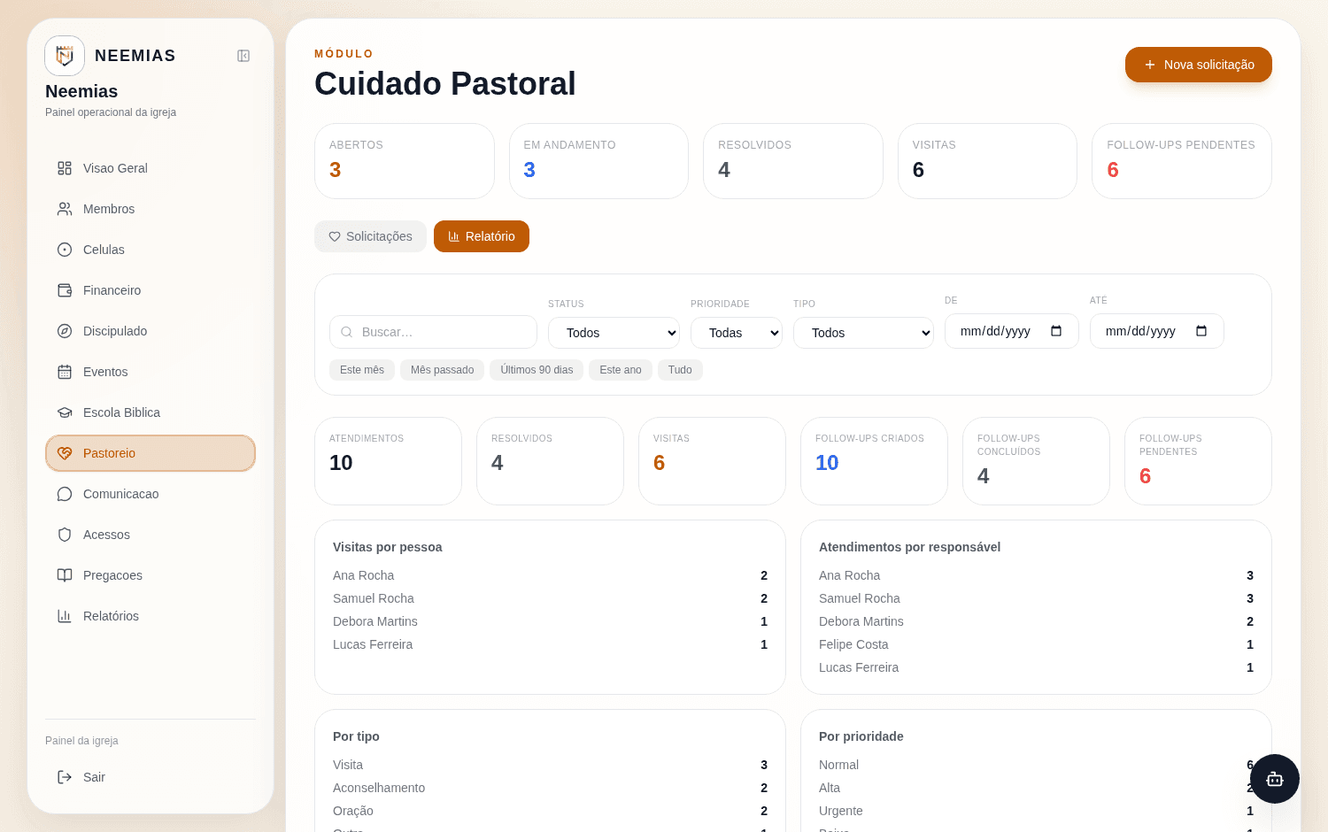Click the Escola Biblica graduation cap icon
Screen dimensions: 1328x832
click(65, 412)
